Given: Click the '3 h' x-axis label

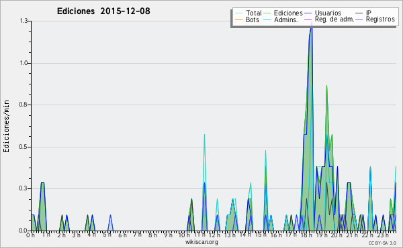Looking at the screenshot, I should (x=77, y=235).
